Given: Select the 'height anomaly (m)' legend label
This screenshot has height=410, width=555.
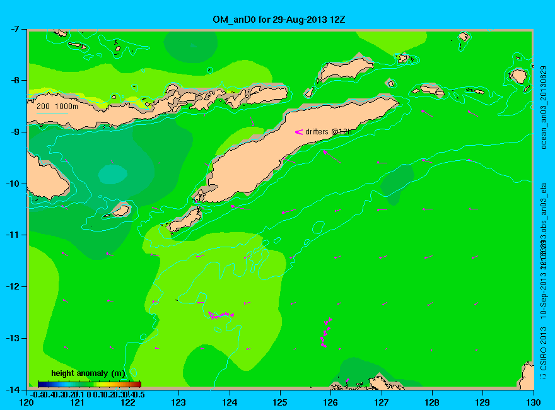Looking at the screenshot, I should 88,373.
